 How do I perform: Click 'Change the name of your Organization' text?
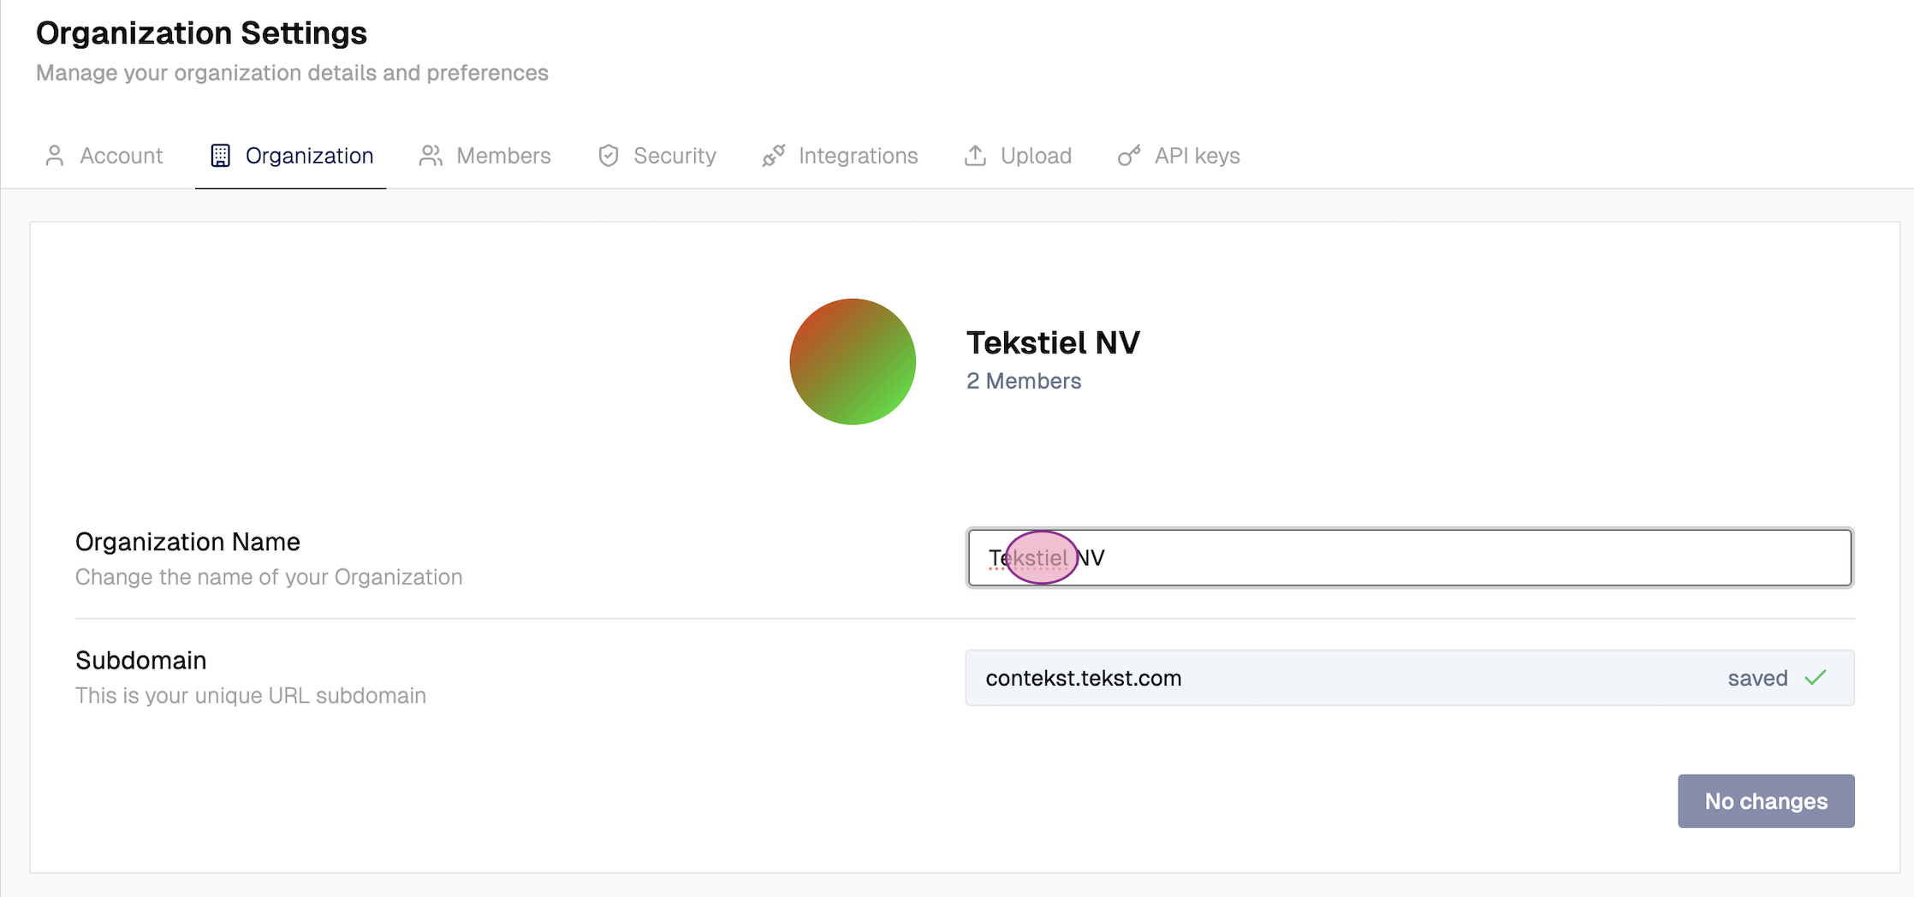[x=269, y=577]
